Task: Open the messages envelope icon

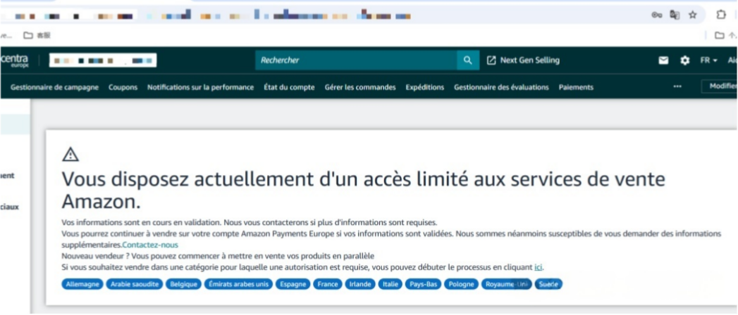Action: pyautogui.click(x=663, y=60)
